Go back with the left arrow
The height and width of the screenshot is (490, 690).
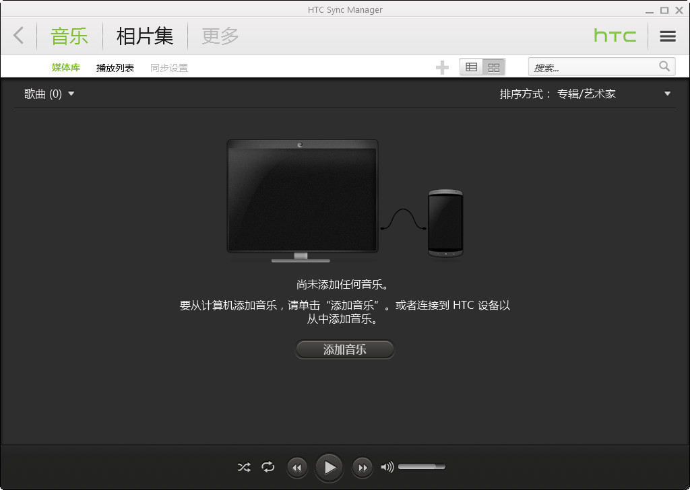[x=18, y=36]
